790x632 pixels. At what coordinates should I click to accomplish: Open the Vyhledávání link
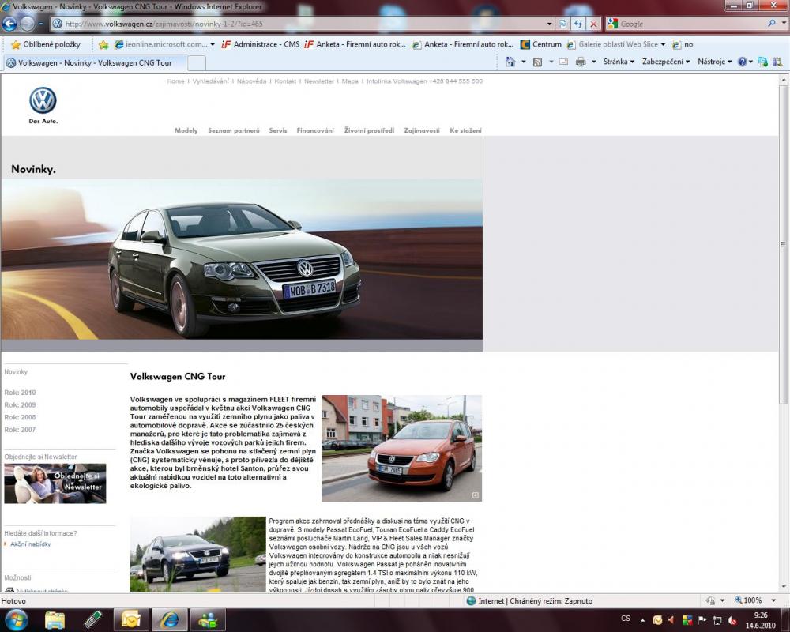click(211, 81)
